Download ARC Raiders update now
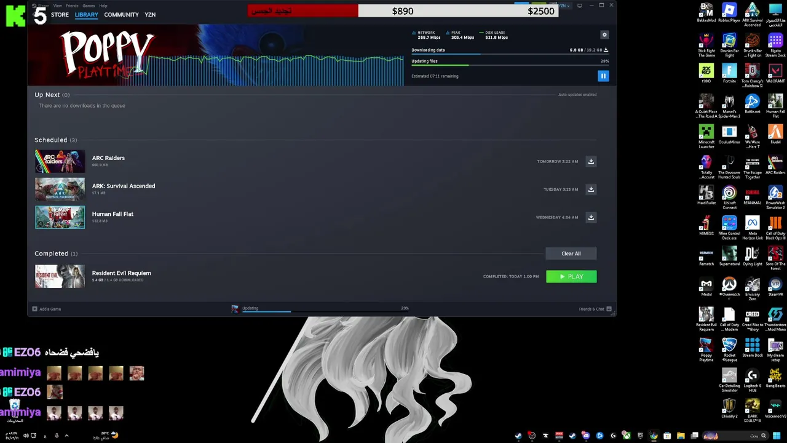The width and height of the screenshot is (787, 443). pyautogui.click(x=591, y=161)
